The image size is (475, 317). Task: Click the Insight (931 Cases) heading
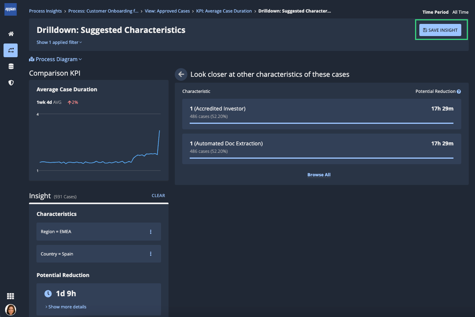(53, 196)
